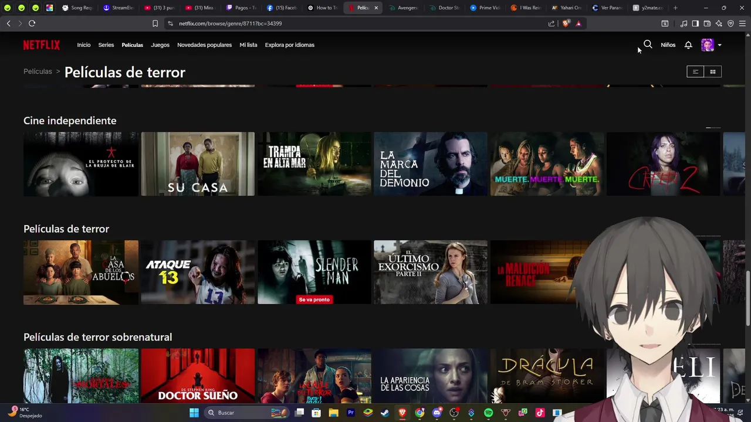
Task: Open Mi lista in navigation
Action: pos(248,45)
